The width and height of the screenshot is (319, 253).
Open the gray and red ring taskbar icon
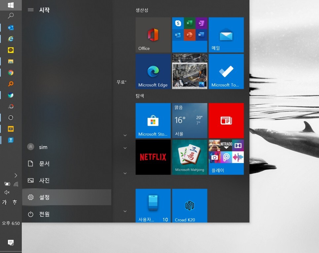11,106
